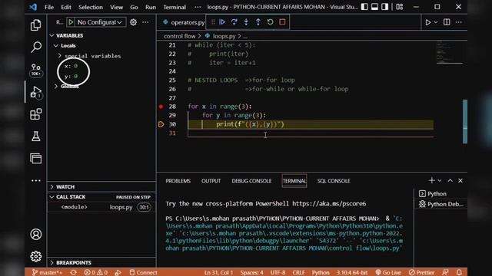Click master branch in status bar

(x=47, y=272)
